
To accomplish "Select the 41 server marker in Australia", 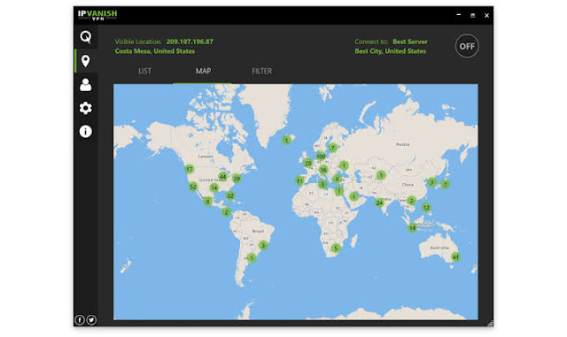I will 455,257.
